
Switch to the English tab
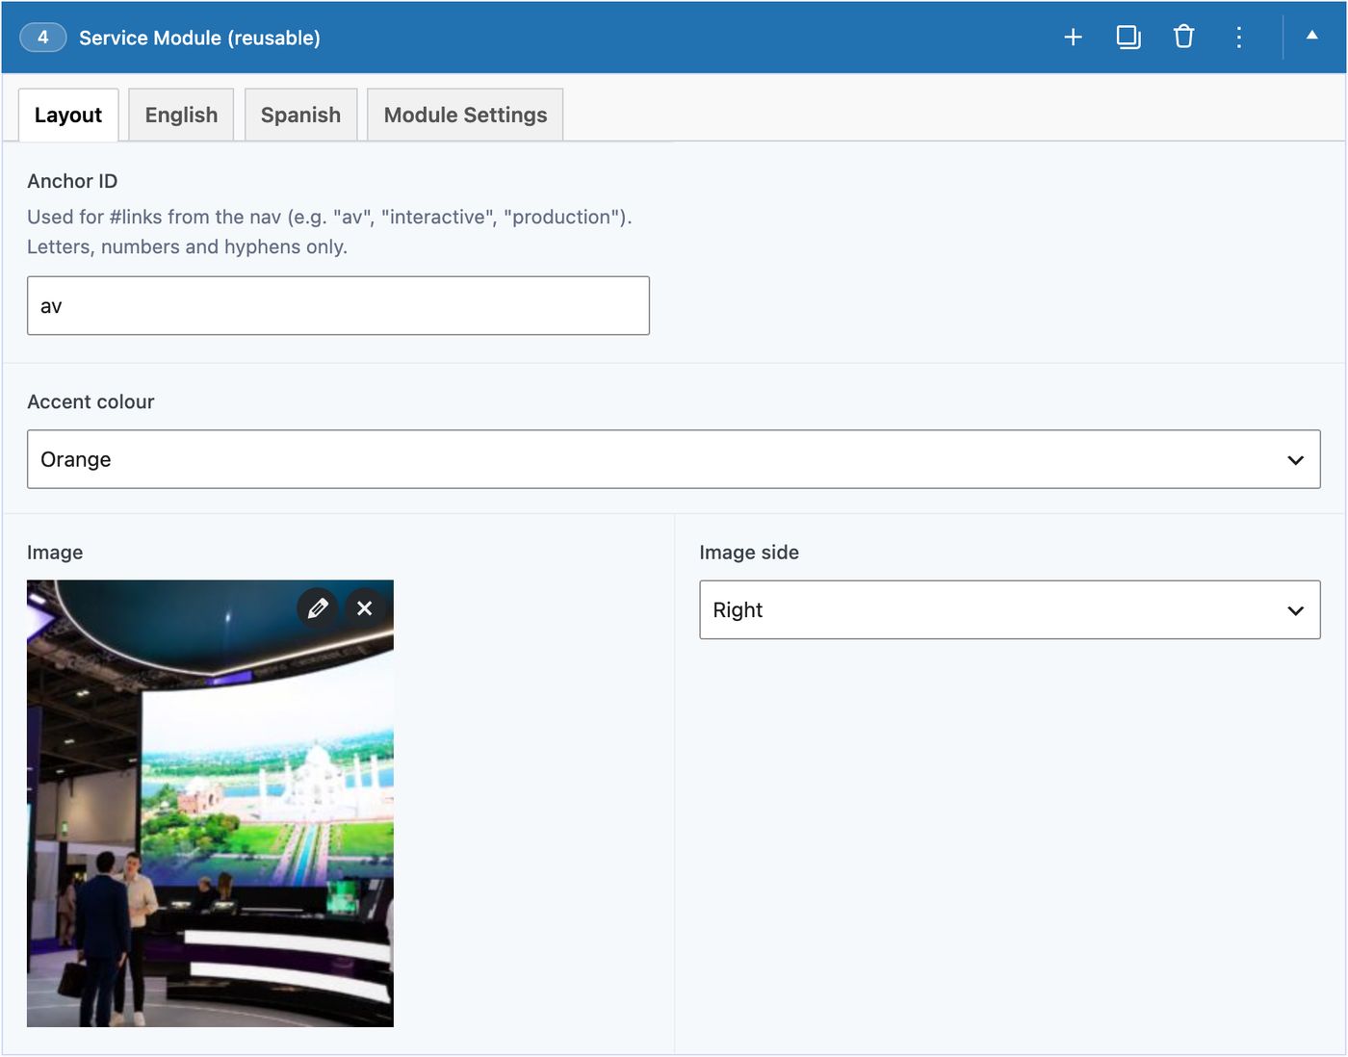pyautogui.click(x=181, y=116)
